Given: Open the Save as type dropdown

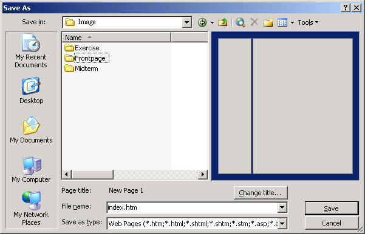Looking at the screenshot, I should (282, 224).
